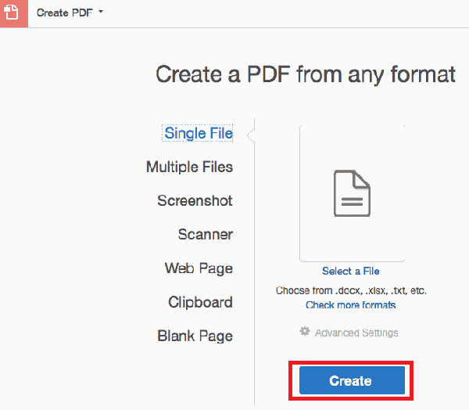Select Scanner as the PDF source
Viewport: 469px width, 410px height.
pos(206,234)
